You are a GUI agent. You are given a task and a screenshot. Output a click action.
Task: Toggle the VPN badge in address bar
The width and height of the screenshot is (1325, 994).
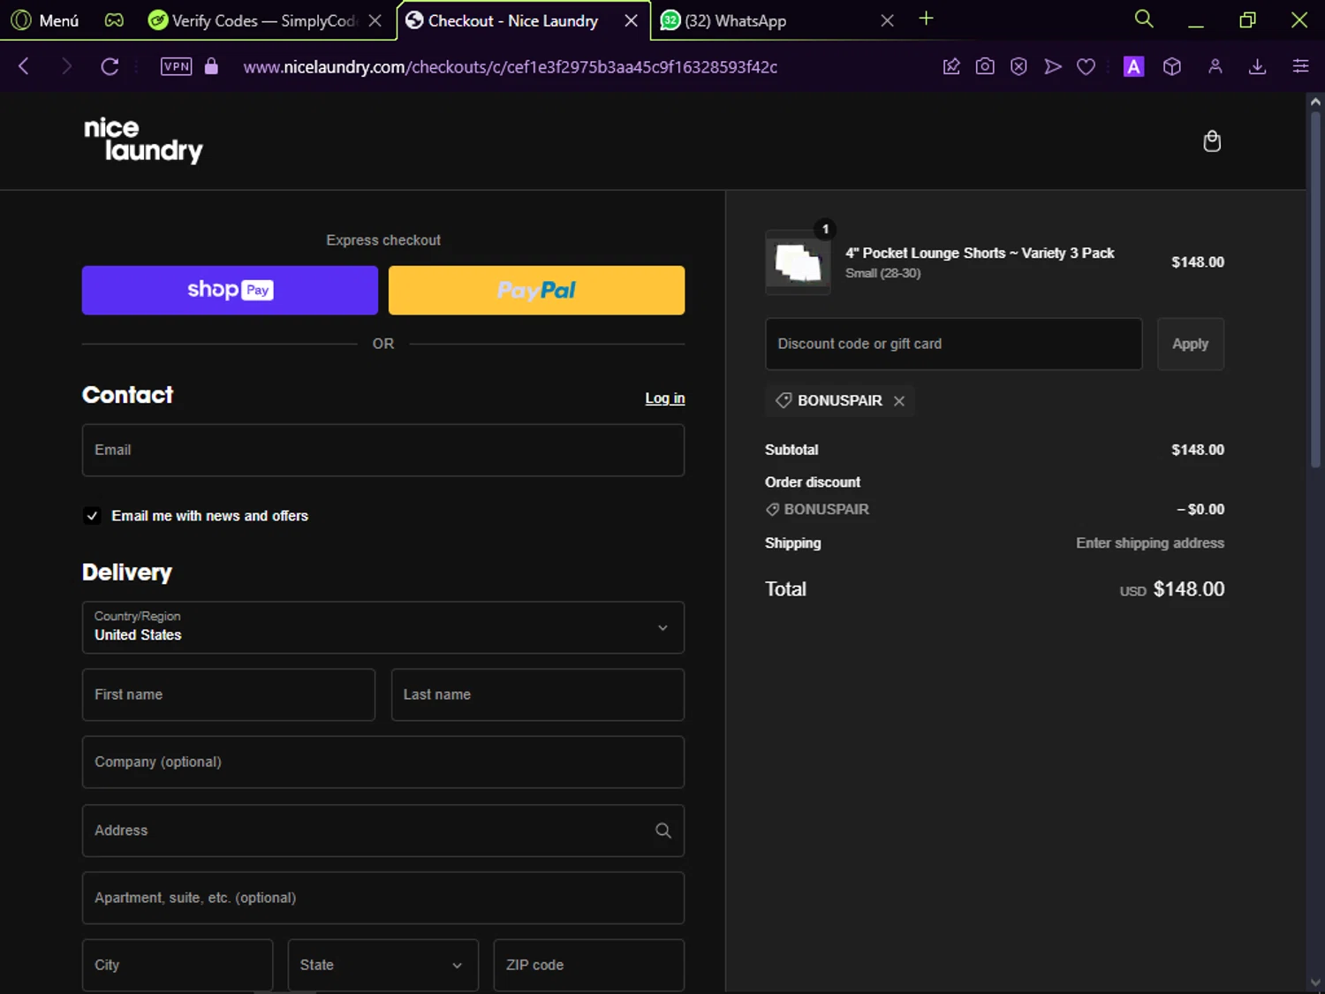[176, 66]
